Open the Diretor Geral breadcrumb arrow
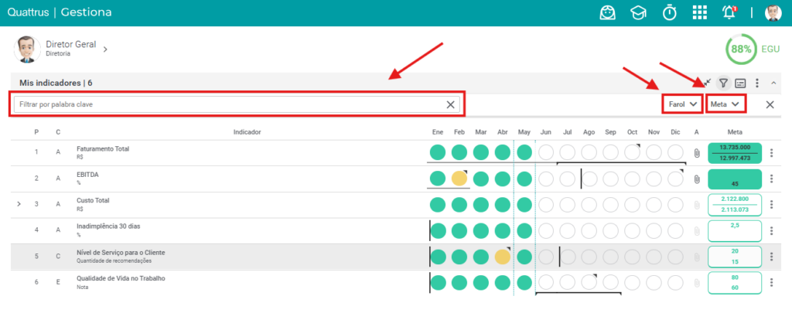Viewport: 792px width, 313px height. tap(105, 49)
